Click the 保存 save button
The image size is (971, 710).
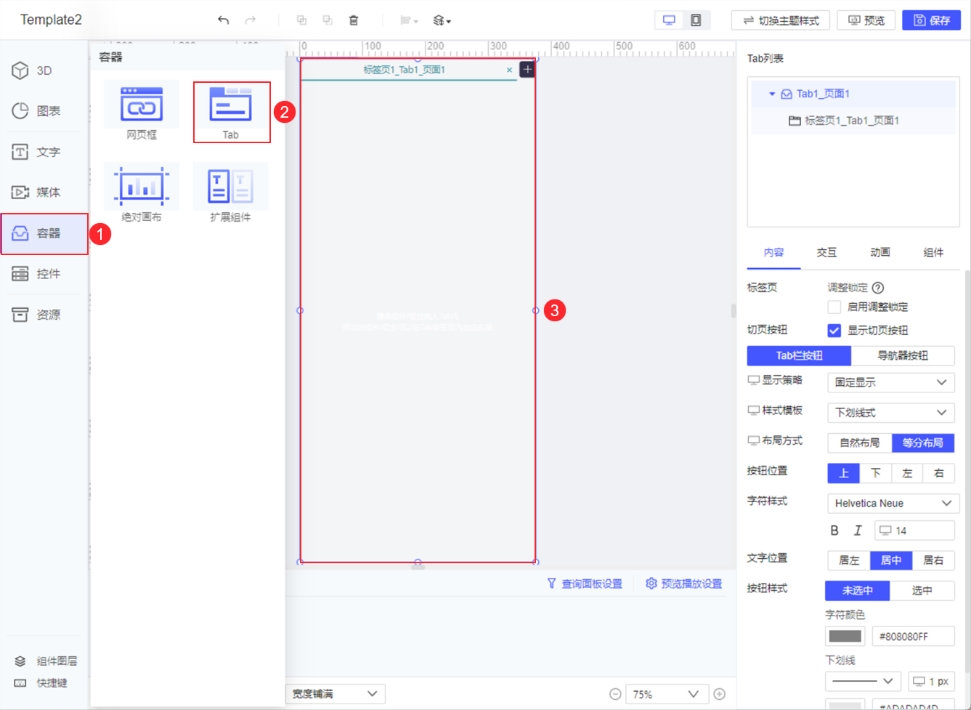pyautogui.click(x=931, y=20)
